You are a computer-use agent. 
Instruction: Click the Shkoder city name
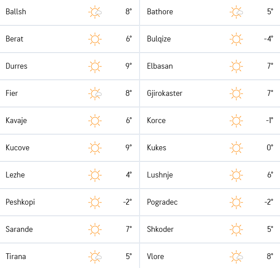[x=160, y=229]
